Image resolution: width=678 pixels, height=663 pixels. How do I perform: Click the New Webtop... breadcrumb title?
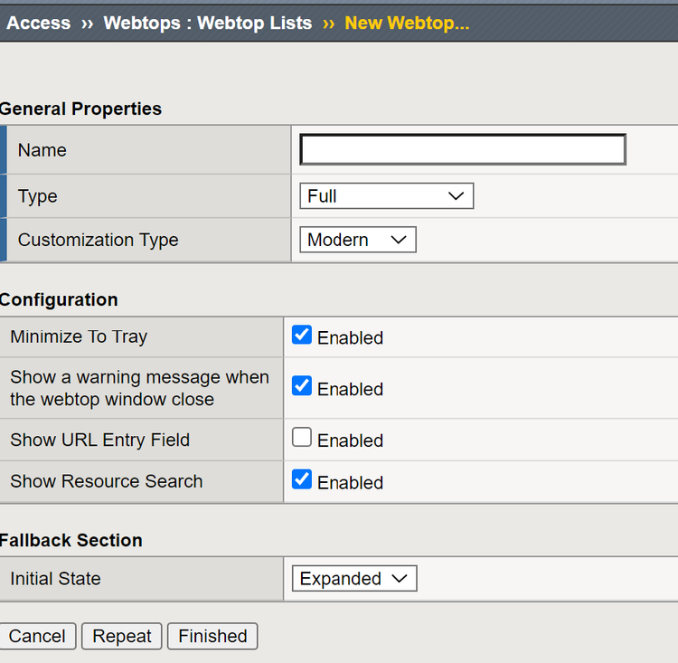pyautogui.click(x=407, y=23)
